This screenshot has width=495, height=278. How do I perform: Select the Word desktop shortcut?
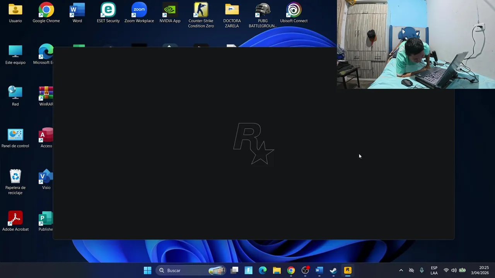(x=77, y=13)
